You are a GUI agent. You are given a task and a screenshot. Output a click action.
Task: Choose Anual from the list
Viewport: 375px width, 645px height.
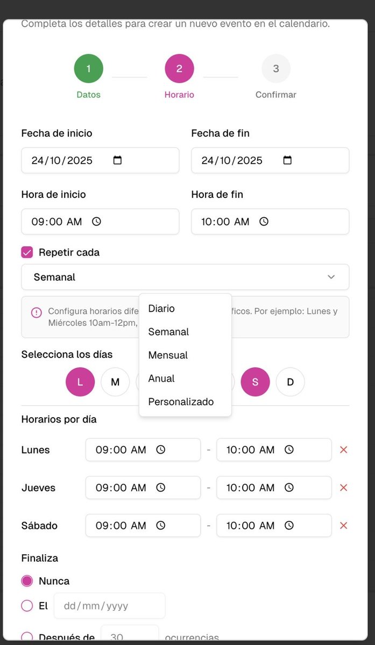[x=185, y=378]
